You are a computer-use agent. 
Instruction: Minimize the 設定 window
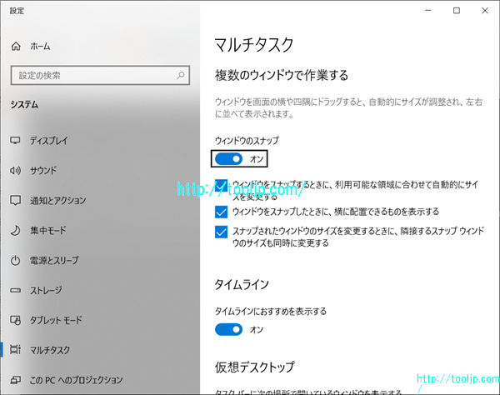pyautogui.click(x=428, y=11)
